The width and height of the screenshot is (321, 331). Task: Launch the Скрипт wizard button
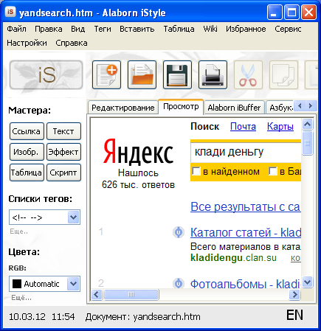[63, 173]
